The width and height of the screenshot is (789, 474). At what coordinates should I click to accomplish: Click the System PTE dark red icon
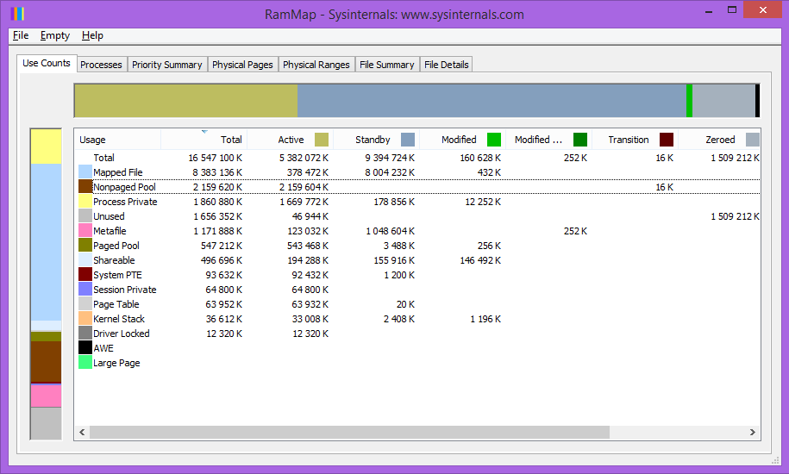[85, 275]
